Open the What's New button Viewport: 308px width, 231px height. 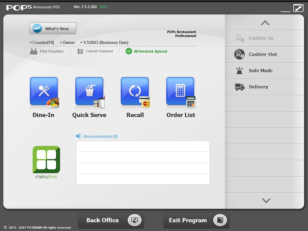tap(53, 29)
